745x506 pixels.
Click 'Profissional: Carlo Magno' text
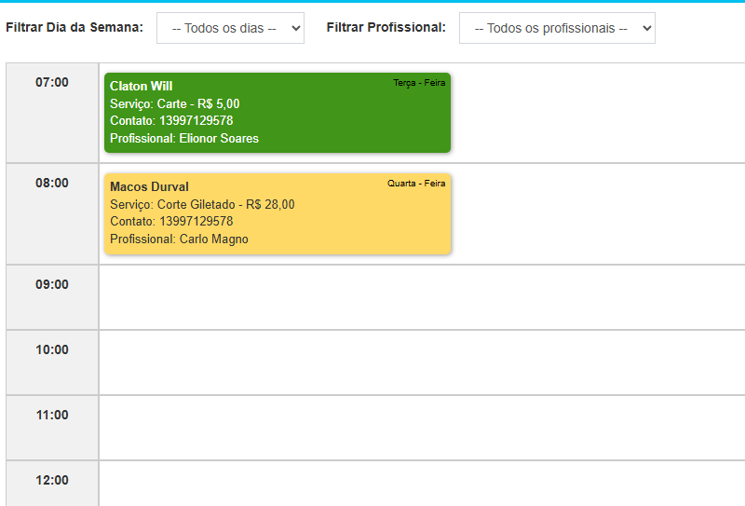179,239
